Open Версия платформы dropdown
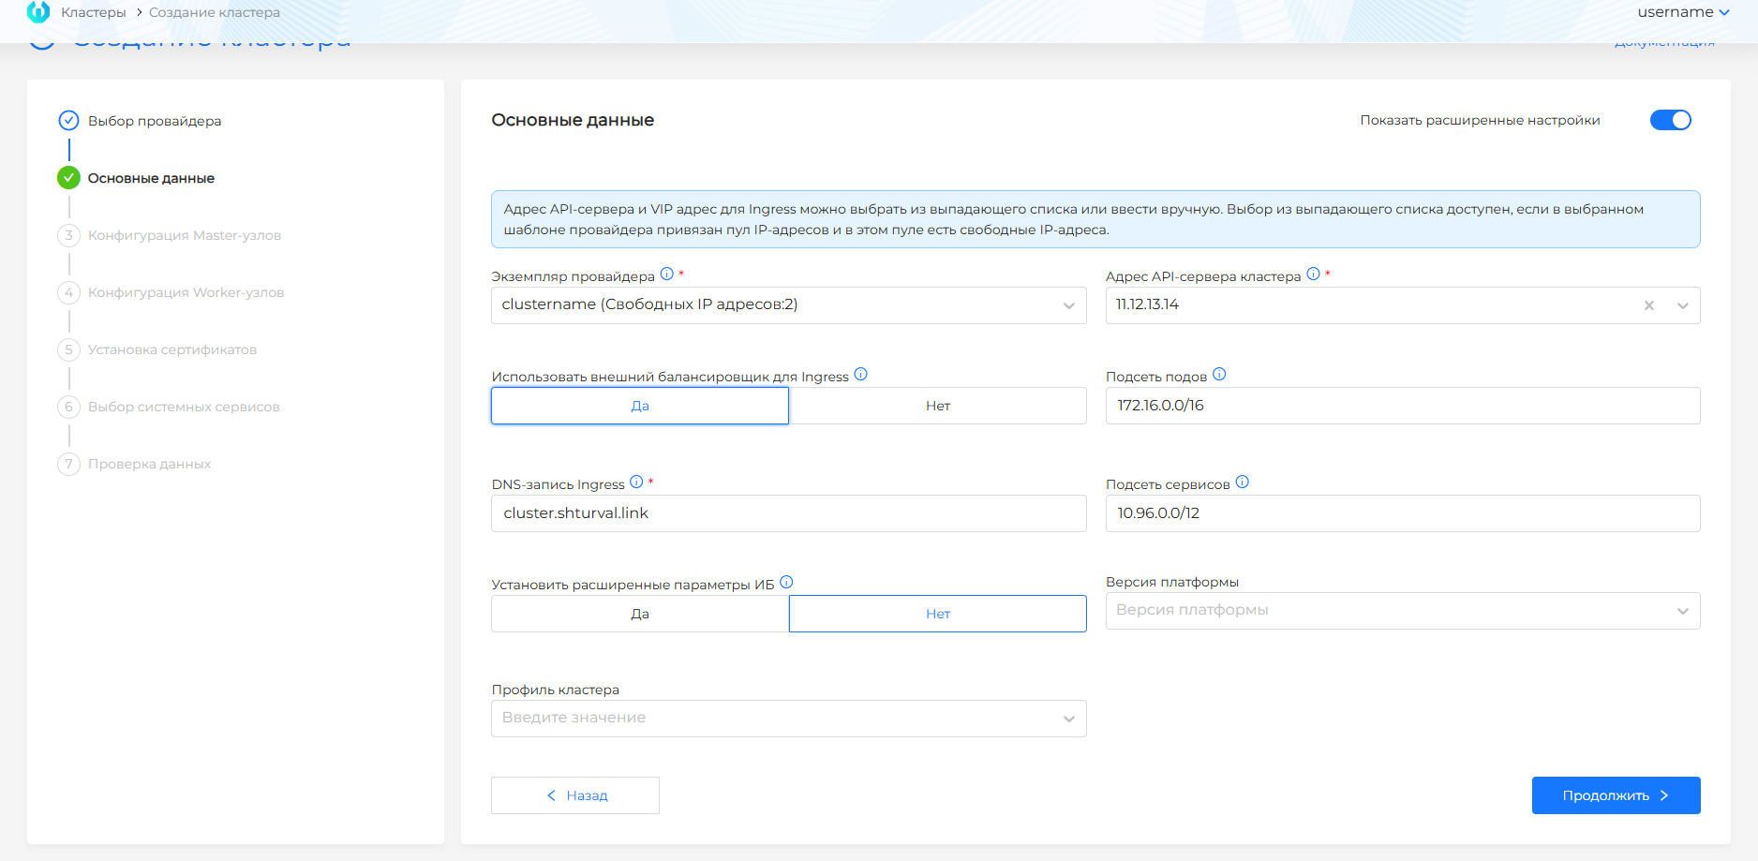This screenshot has height=861, width=1758. [x=1403, y=611]
